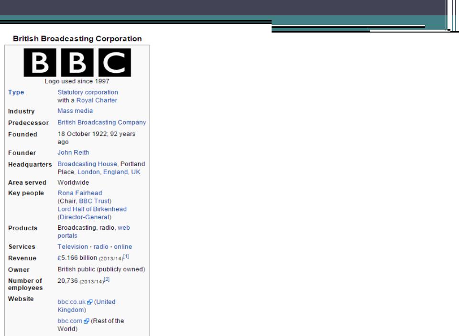Select the British Broadcasting Corporation heading

(x=77, y=39)
